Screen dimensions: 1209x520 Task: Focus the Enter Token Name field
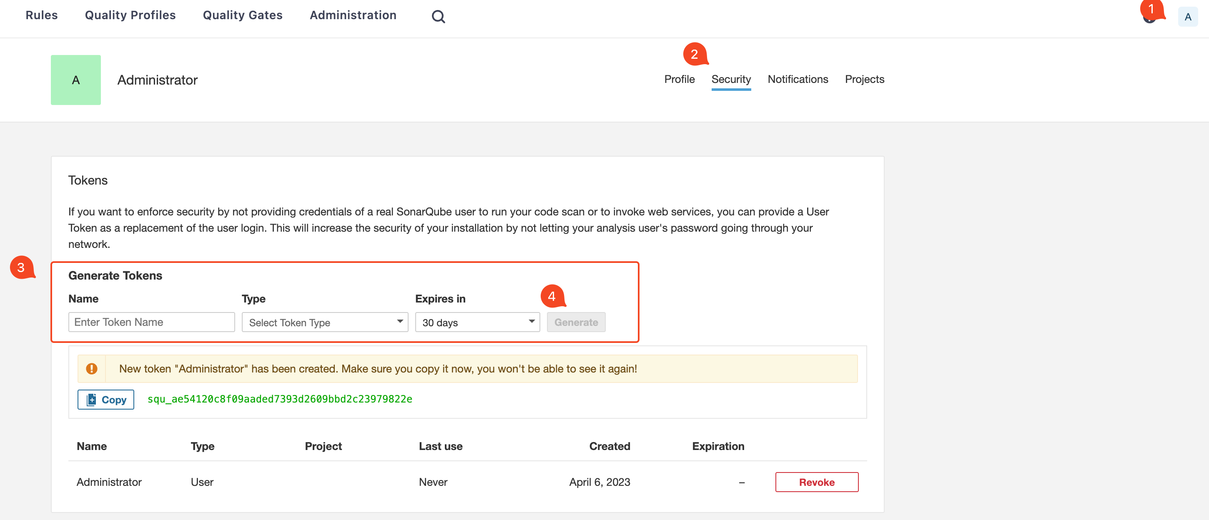tap(151, 322)
